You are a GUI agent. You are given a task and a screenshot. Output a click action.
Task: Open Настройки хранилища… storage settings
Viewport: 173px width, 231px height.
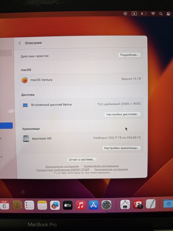tap(121, 148)
